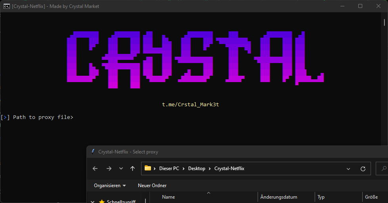Open the Organisieren dropdown menu

pos(110,186)
